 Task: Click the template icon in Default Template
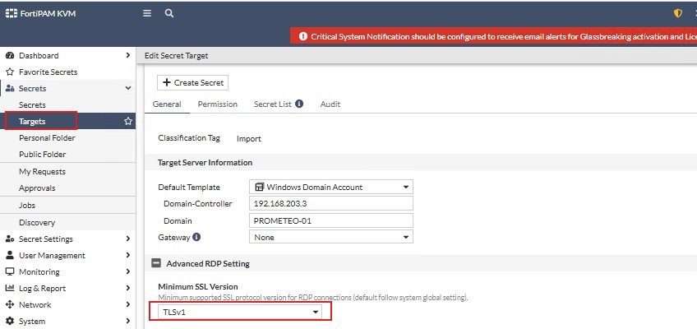pyautogui.click(x=260, y=187)
